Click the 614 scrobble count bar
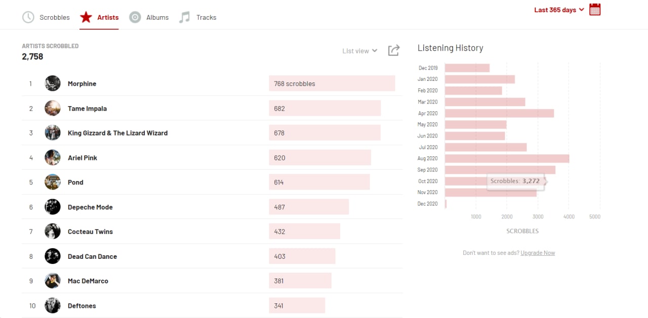 (319, 182)
